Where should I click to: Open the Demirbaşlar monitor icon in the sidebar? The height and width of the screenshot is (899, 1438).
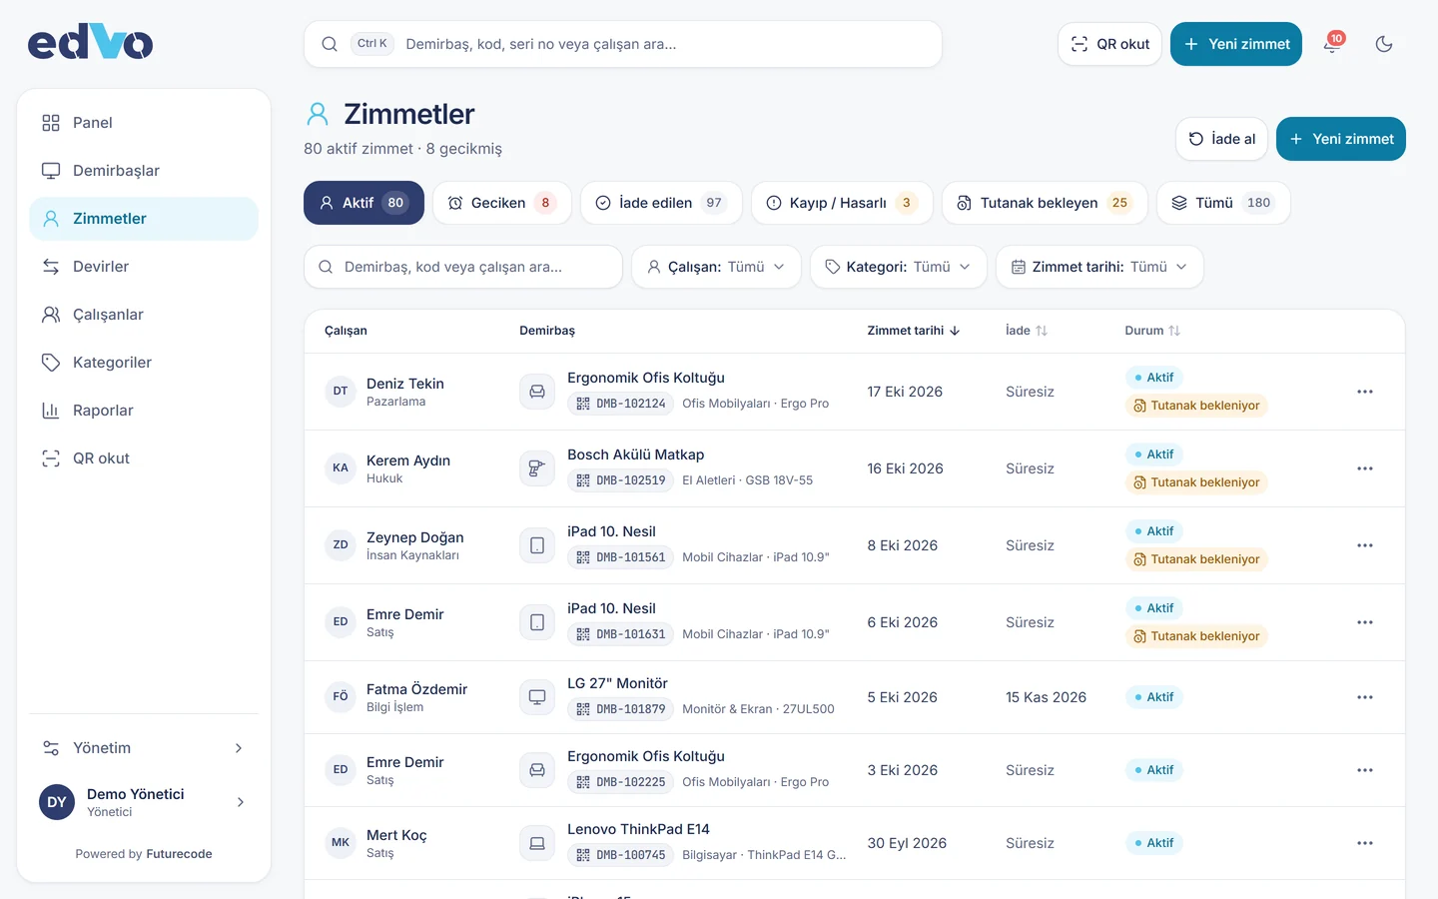click(x=51, y=171)
